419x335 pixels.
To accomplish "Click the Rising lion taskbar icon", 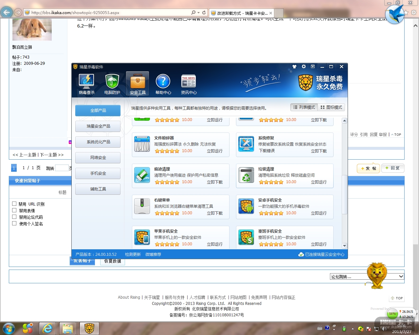I will coord(89,328).
